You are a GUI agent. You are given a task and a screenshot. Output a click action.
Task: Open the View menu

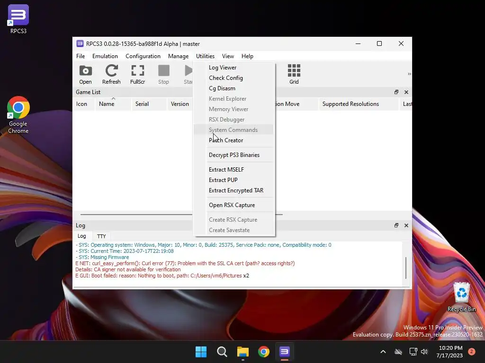228,56
